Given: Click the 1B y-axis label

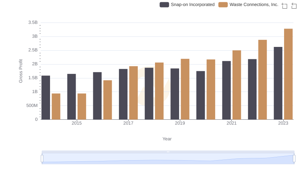Looking at the screenshot, I should click(35, 92).
